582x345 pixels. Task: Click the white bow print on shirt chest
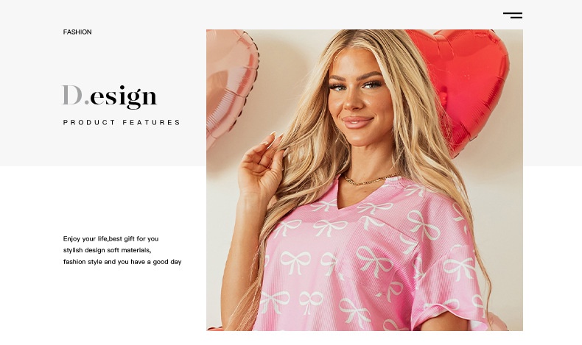coord(329,227)
